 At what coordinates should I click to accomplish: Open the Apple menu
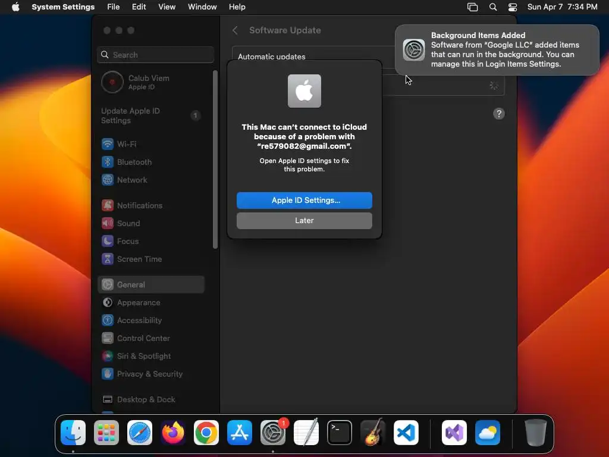click(x=15, y=7)
